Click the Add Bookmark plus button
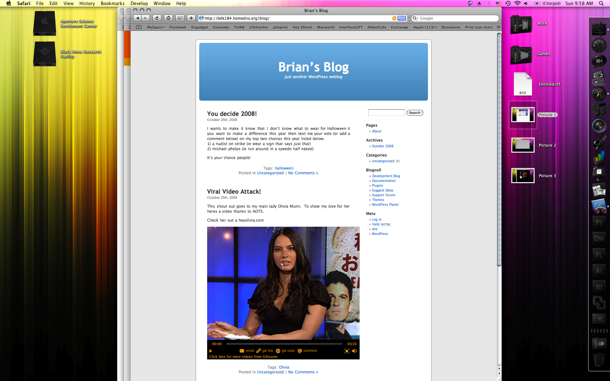The image size is (610, 381). click(191, 18)
